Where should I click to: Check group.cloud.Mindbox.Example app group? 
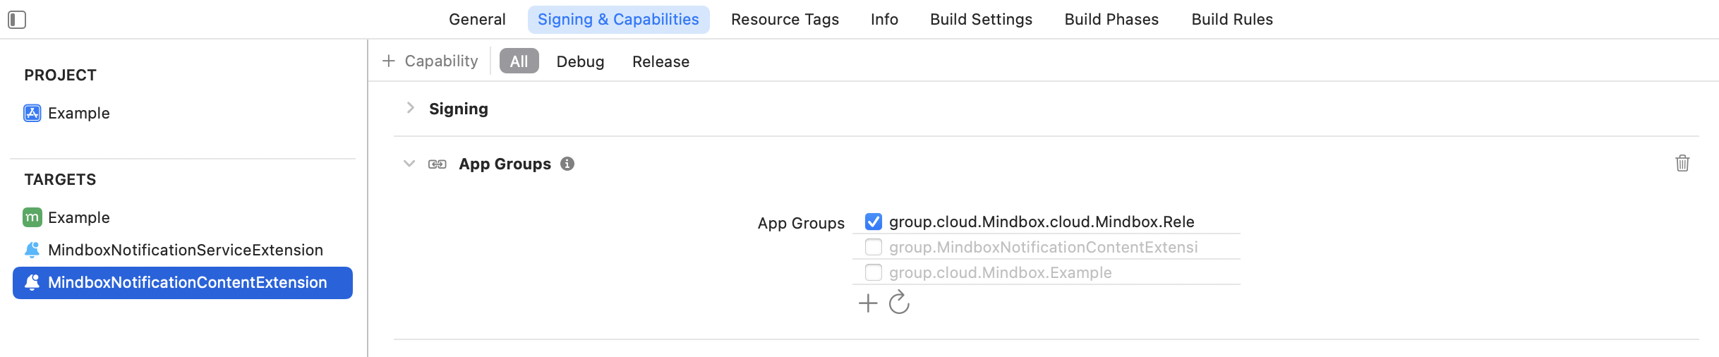click(x=874, y=272)
